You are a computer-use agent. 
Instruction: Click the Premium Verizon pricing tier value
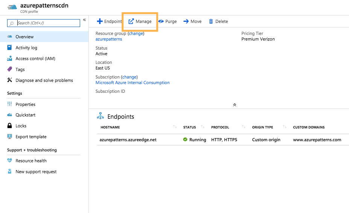point(258,39)
